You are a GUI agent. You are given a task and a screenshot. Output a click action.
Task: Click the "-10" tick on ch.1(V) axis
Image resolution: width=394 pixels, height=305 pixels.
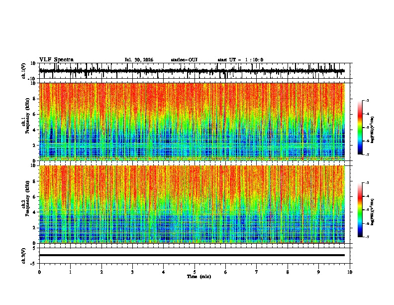coord(32,78)
